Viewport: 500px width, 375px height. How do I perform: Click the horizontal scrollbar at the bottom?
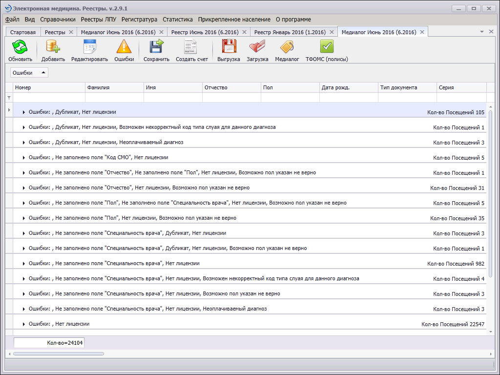59,354
